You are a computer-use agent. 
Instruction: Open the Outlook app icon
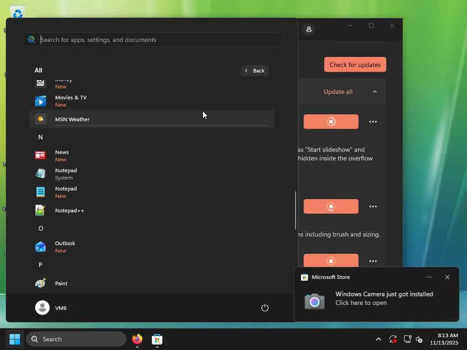41,247
